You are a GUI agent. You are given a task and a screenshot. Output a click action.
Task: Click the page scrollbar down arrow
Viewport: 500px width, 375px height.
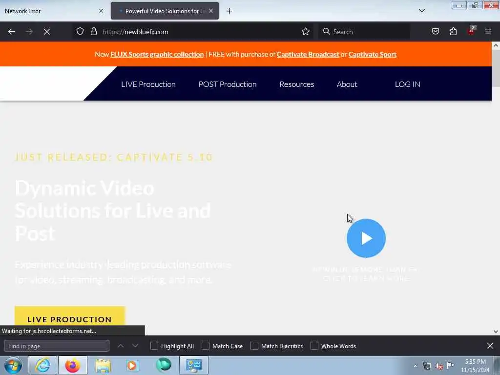pos(496,332)
